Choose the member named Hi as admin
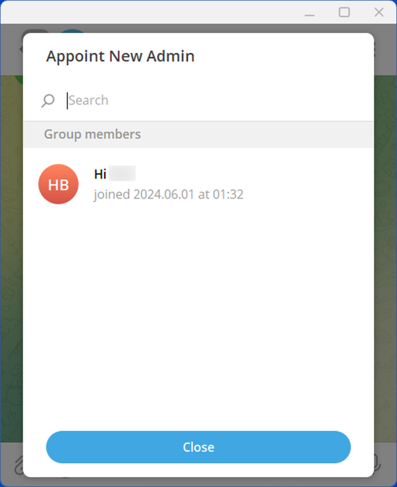397x487 pixels. pos(198,184)
